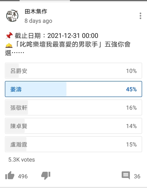Click the yellow bell emoji in post
147x188 pixels.
9,45
